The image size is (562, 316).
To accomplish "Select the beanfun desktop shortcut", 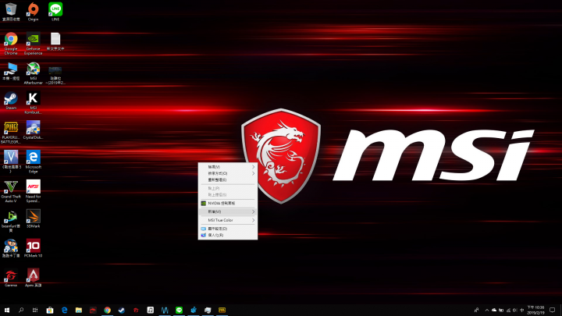I will (11, 221).
